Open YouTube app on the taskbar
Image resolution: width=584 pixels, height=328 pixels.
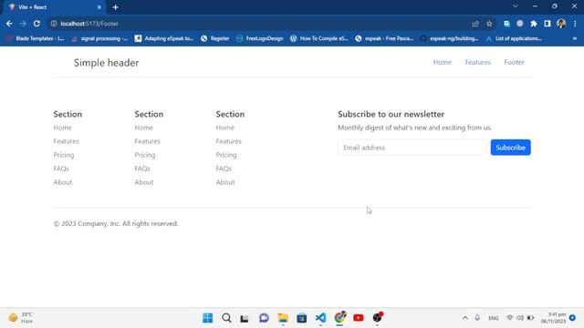359,318
